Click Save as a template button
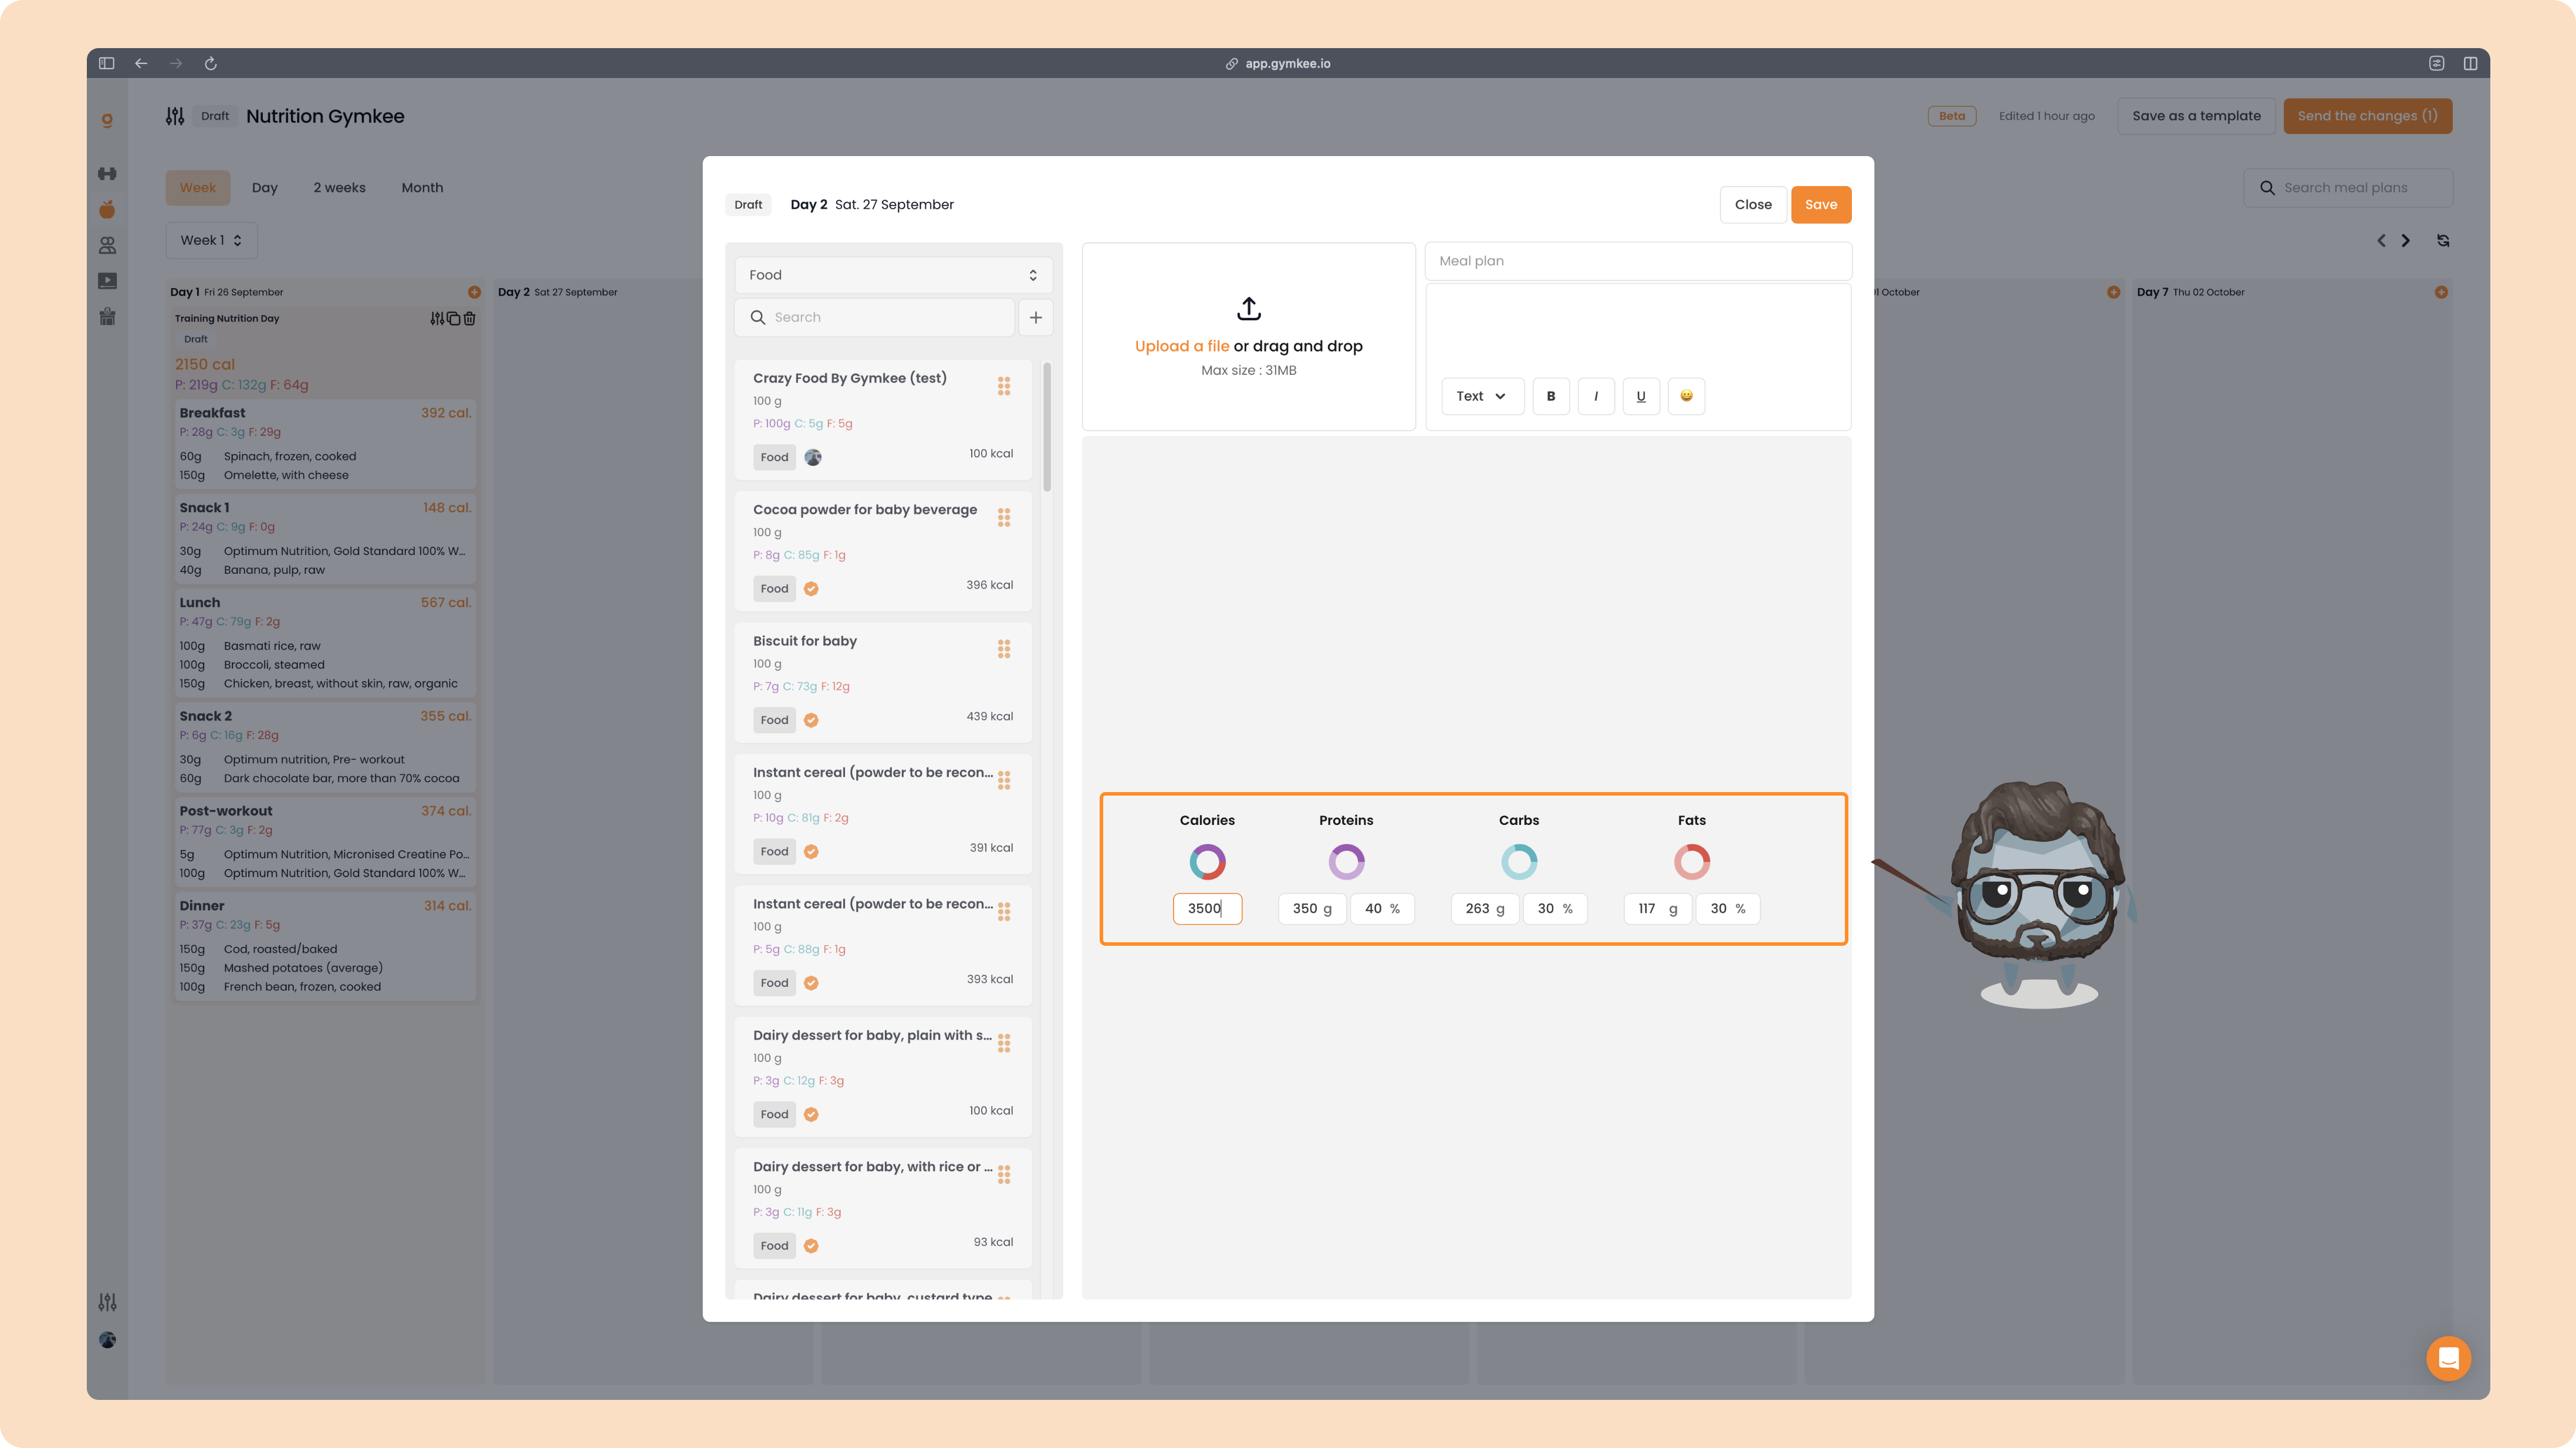Viewport: 2576px width, 1448px height. pos(2196,116)
